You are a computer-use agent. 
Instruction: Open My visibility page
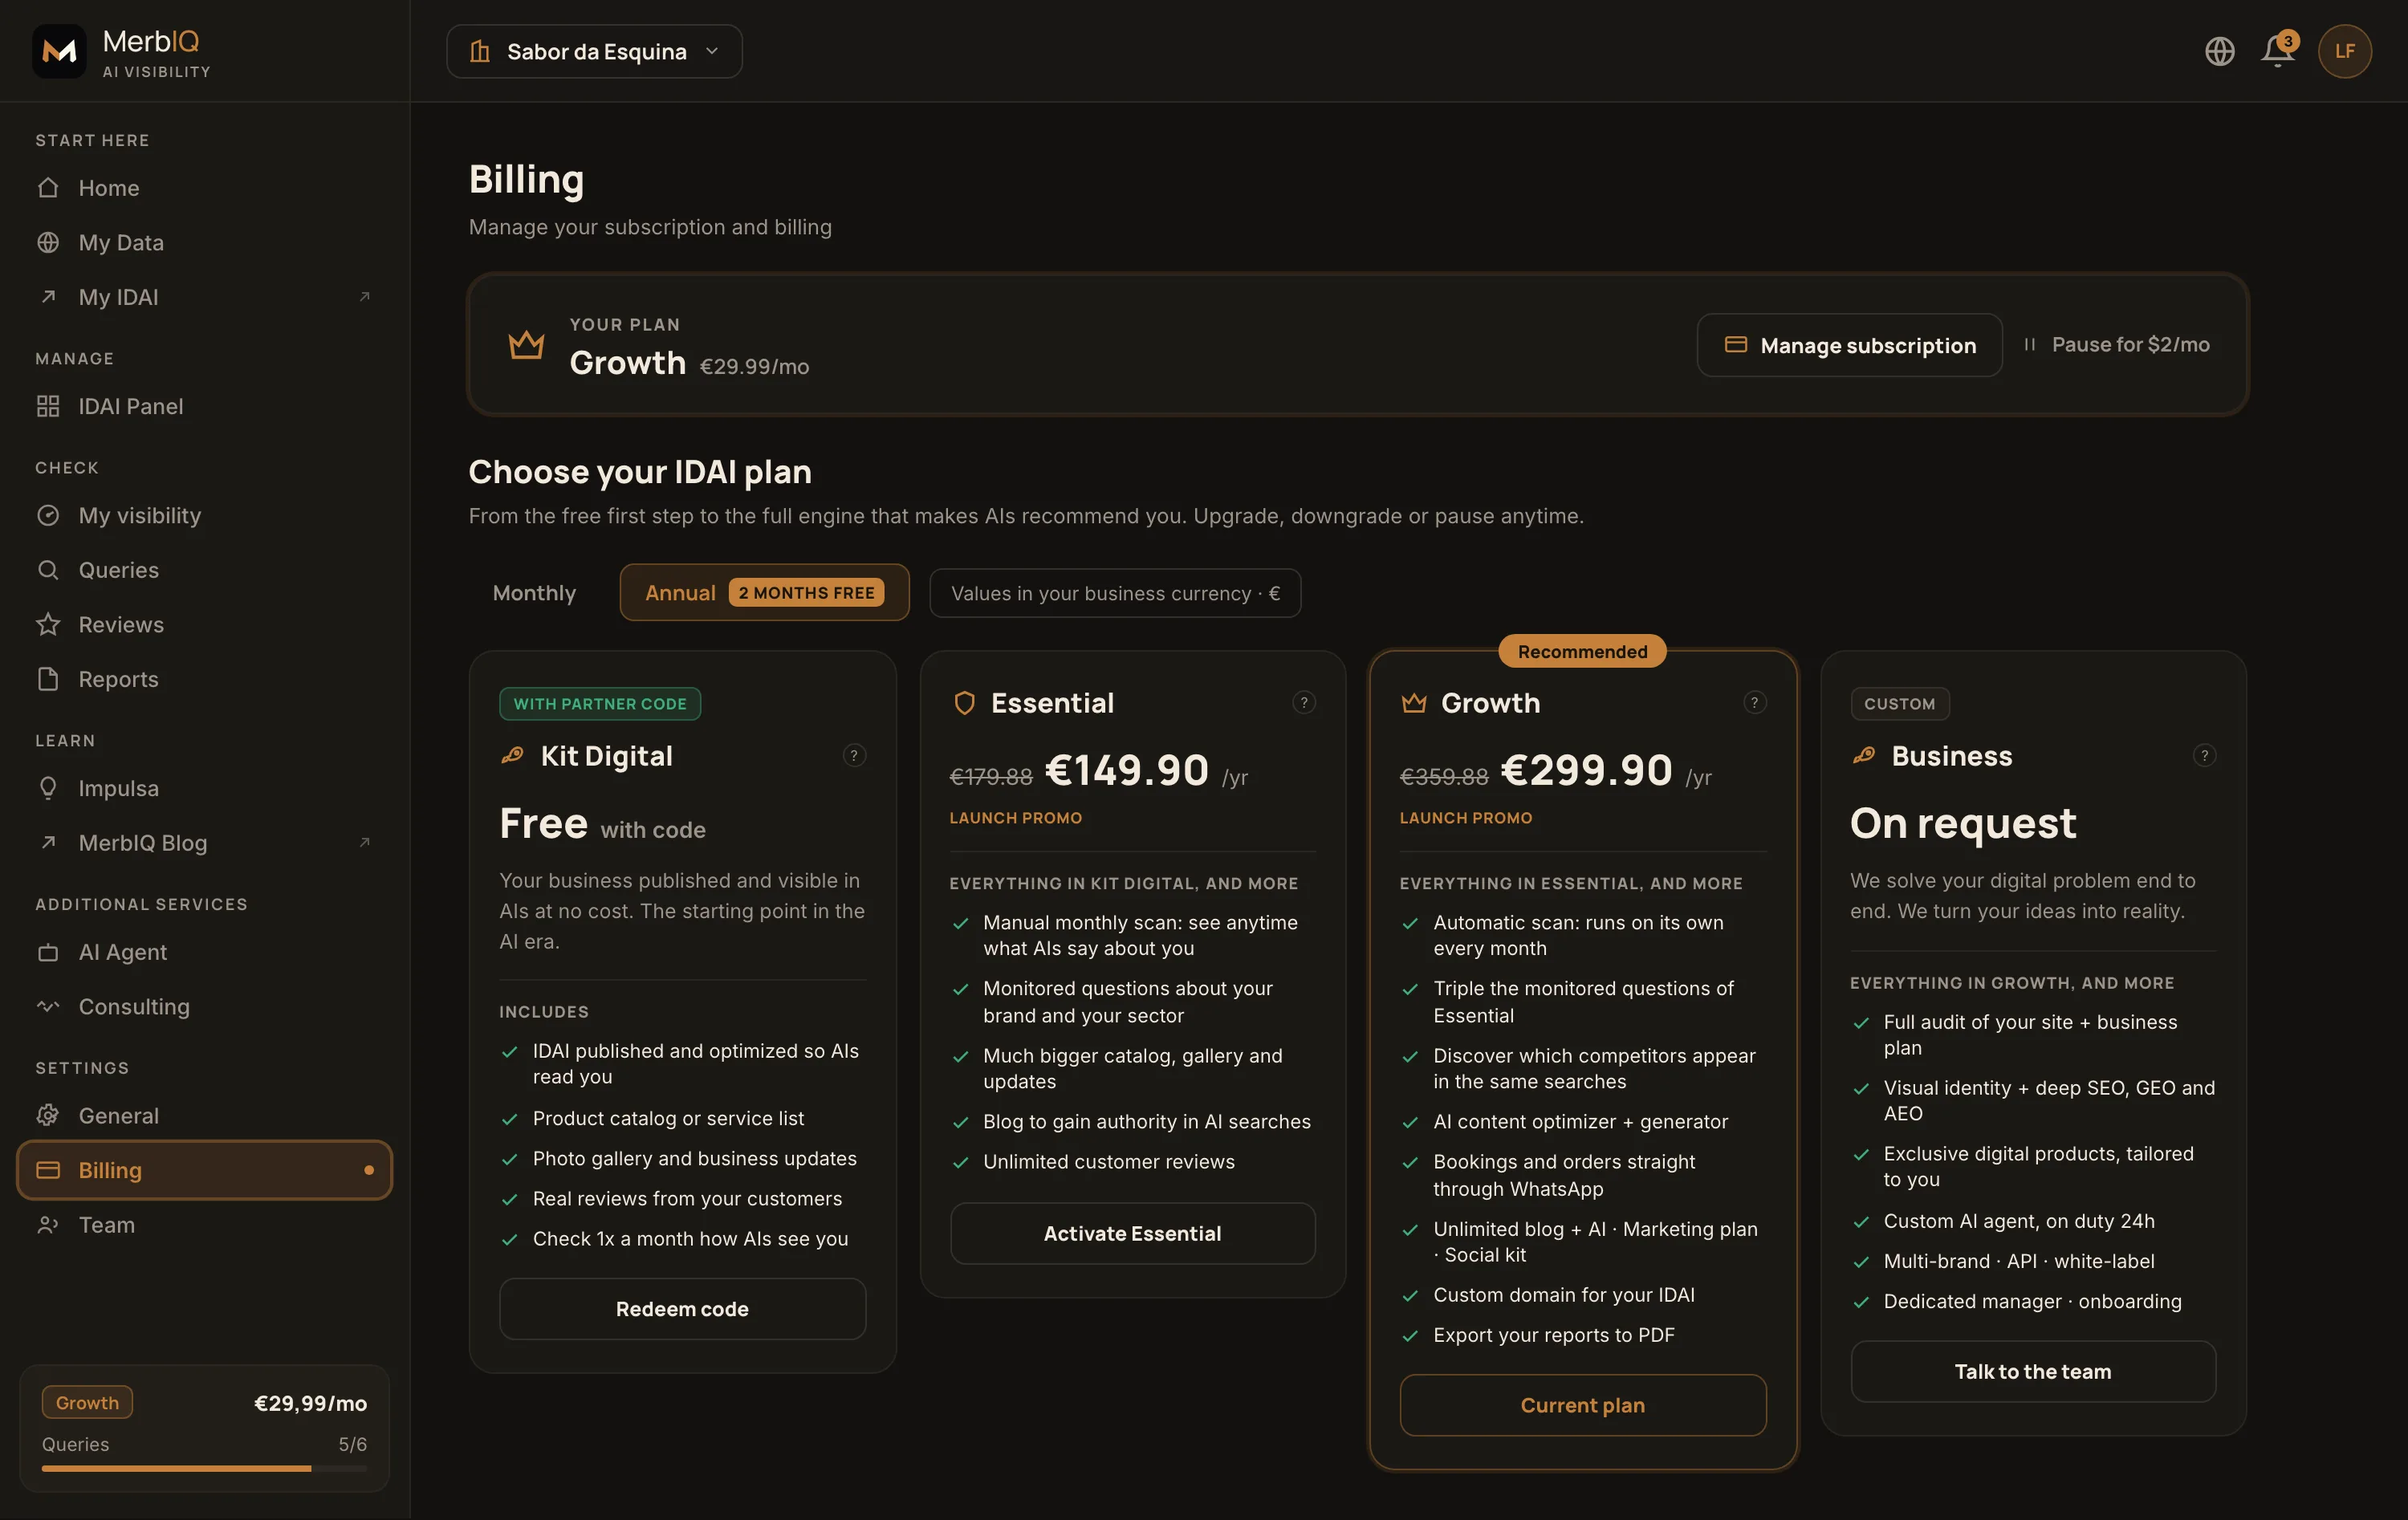tap(204, 515)
